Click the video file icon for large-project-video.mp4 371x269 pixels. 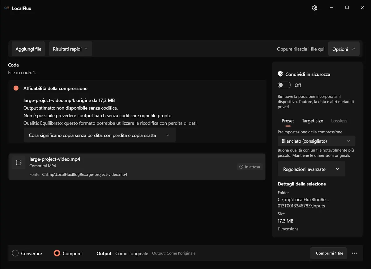pyautogui.click(x=19, y=163)
